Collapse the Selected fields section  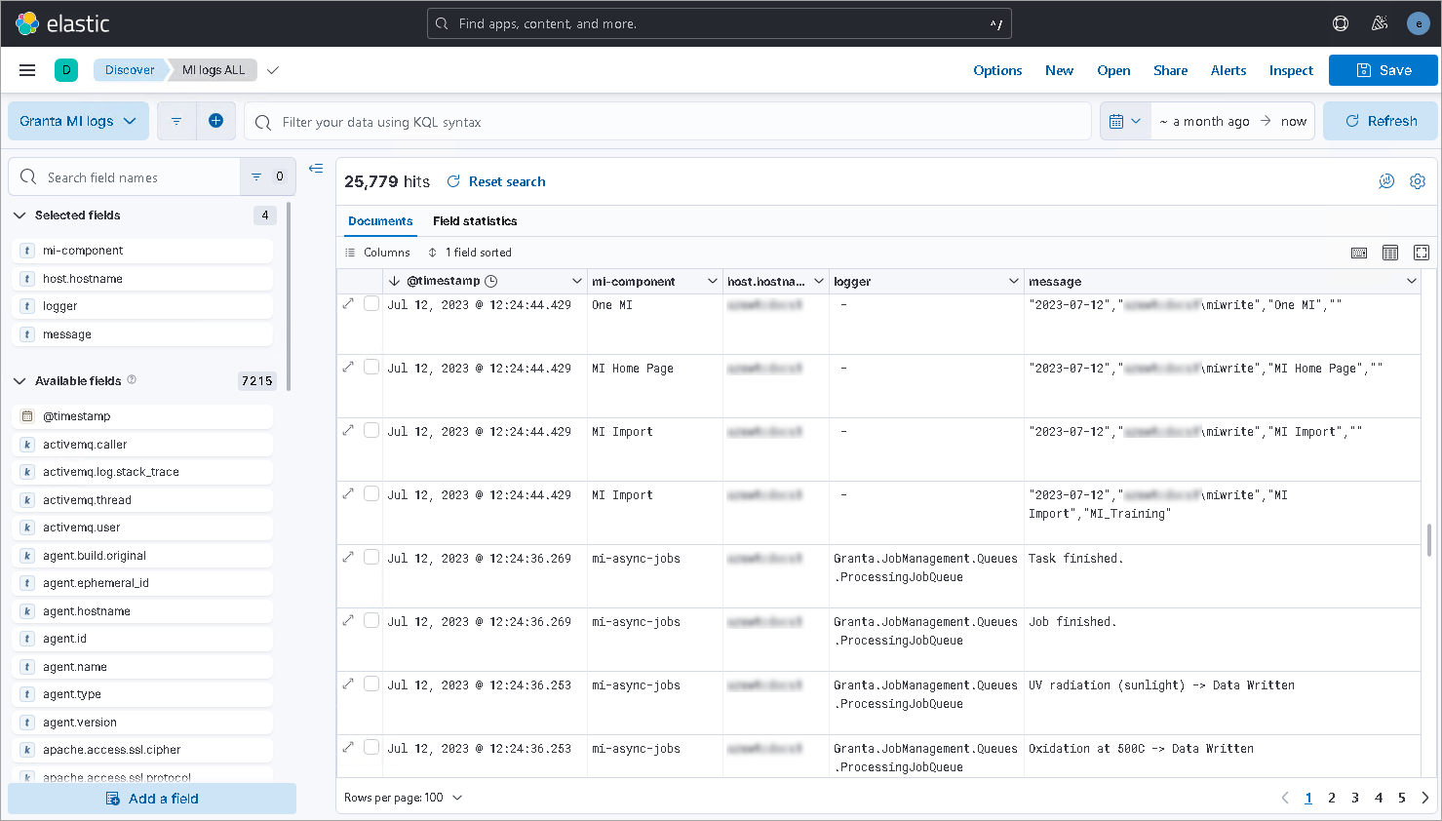pyautogui.click(x=19, y=215)
